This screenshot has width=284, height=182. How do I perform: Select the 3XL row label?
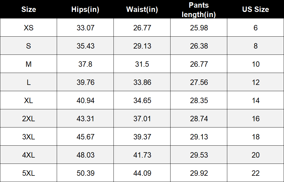pos(29,137)
